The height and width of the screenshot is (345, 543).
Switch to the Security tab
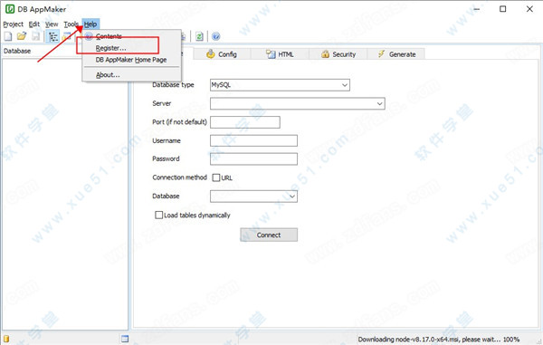[338, 54]
